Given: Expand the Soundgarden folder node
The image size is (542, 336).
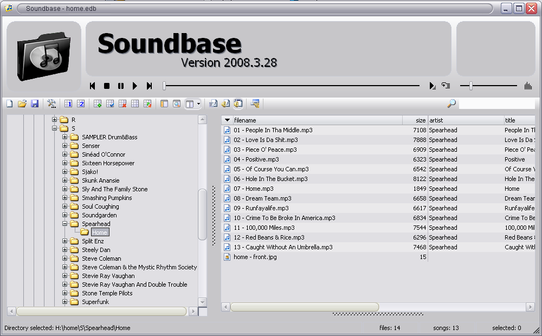Looking at the screenshot, I should (64, 215).
